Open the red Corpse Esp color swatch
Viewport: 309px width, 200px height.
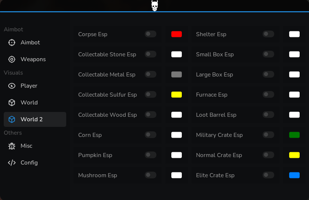tap(177, 34)
